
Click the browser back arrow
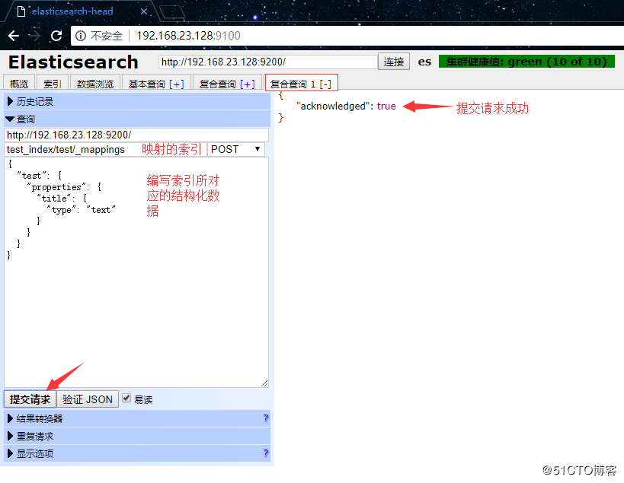14,36
